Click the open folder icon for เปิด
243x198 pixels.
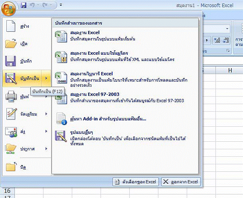pyautogui.click(x=10, y=43)
